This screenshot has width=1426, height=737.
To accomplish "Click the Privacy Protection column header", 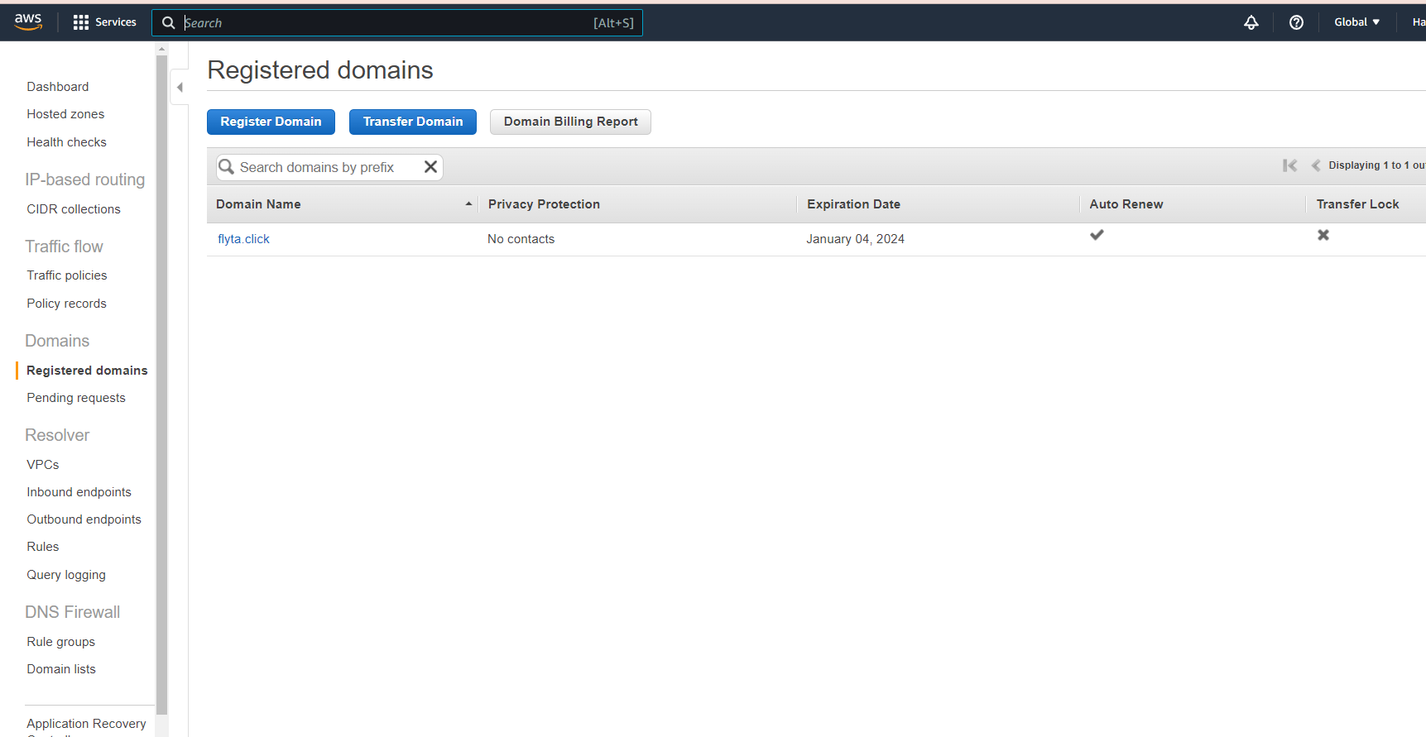I will [x=544, y=204].
